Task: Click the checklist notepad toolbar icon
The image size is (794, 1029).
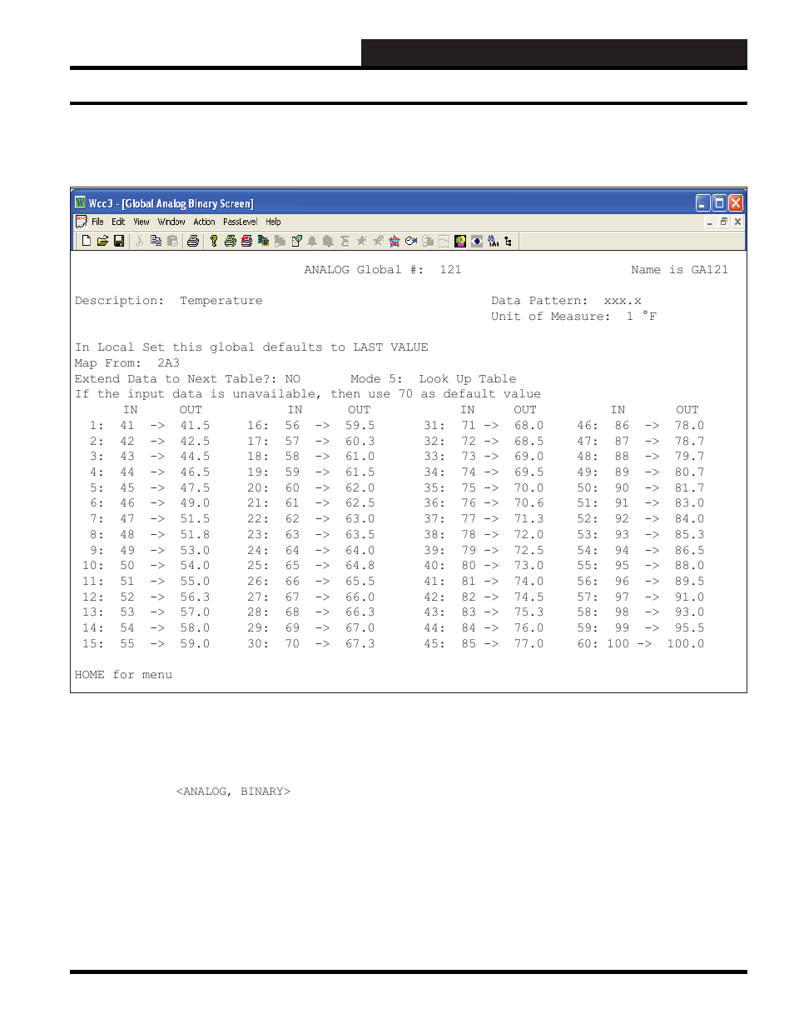Action: click(296, 241)
